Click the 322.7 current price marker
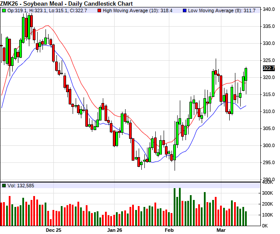The height and width of the screenshot is (234, 280). [269, 68]
